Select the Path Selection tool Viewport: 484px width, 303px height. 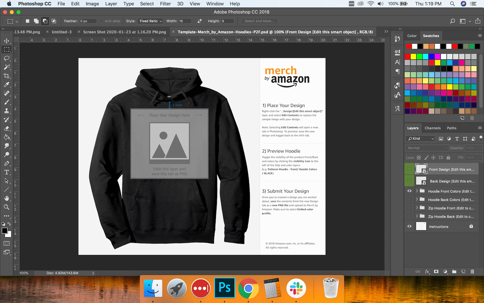click(7, 181)
